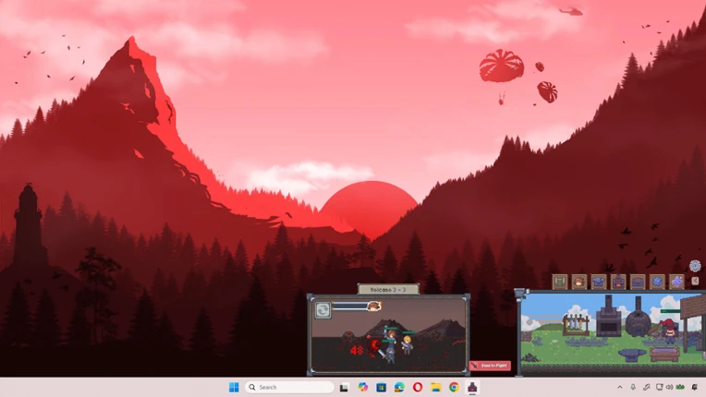The height and width of the screenshot is (397, 706).
Task: Click the refresh cycle button in battle window
Action: coord(323,310)
